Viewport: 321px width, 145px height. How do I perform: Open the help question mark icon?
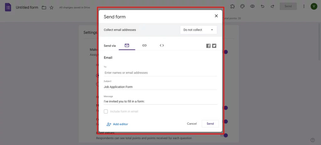click(313, 140)
